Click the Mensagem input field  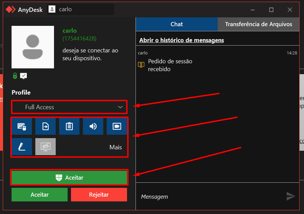click(x=211, y=197)
